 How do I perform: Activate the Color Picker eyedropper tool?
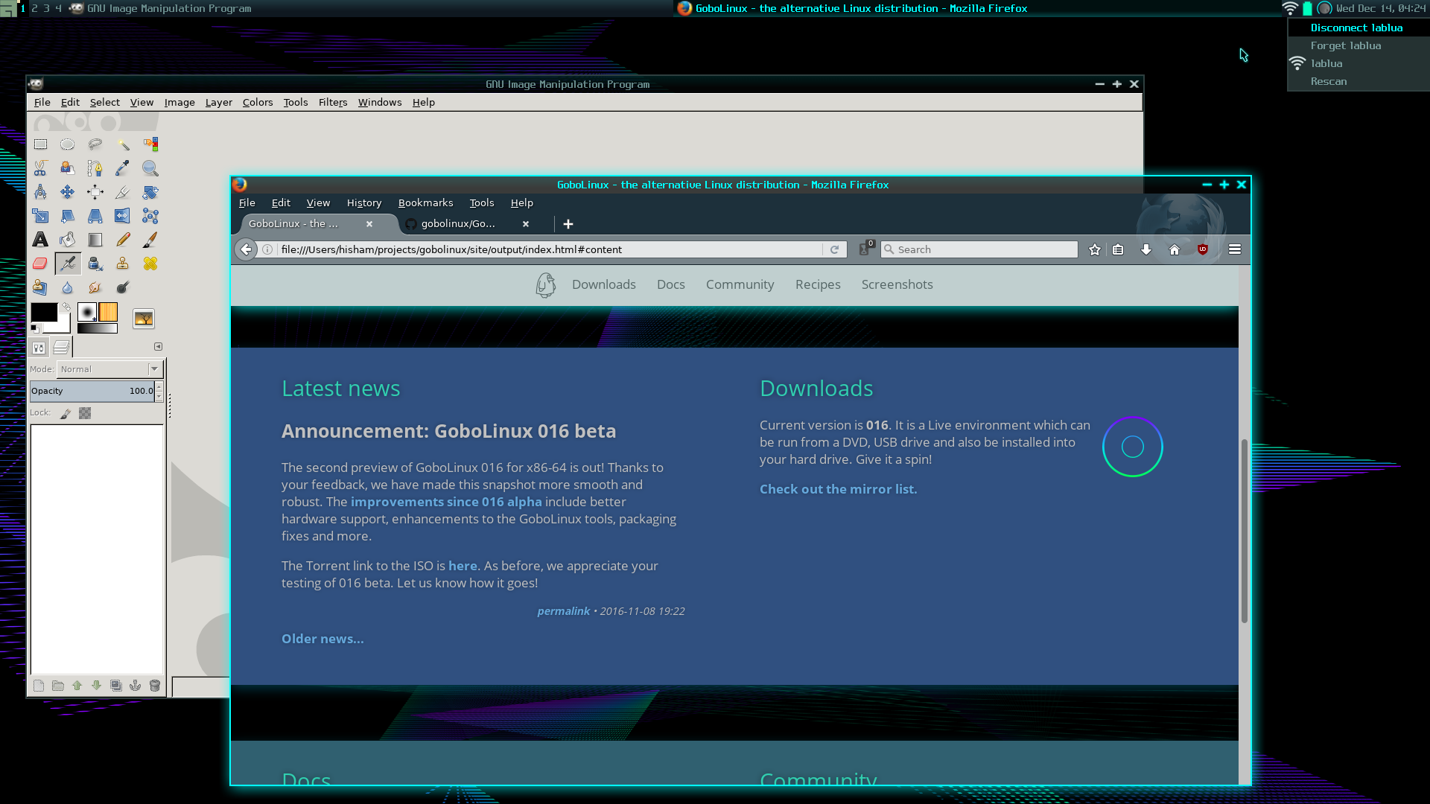[123, 168]
